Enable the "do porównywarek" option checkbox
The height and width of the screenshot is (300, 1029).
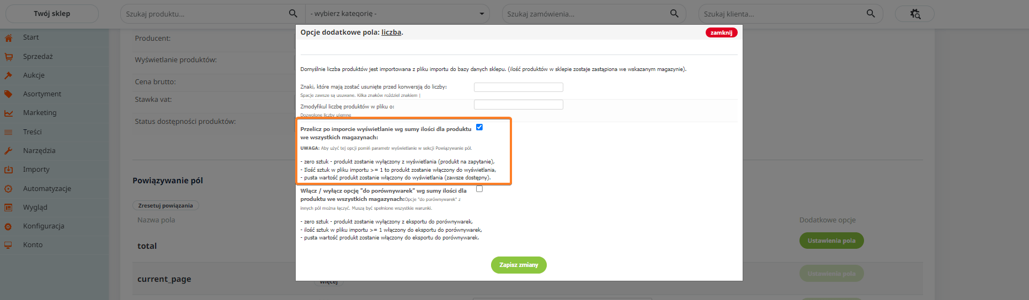tap(479, 189)
